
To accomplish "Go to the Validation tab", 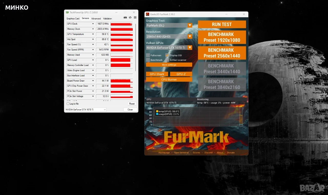I will (107, 18).
